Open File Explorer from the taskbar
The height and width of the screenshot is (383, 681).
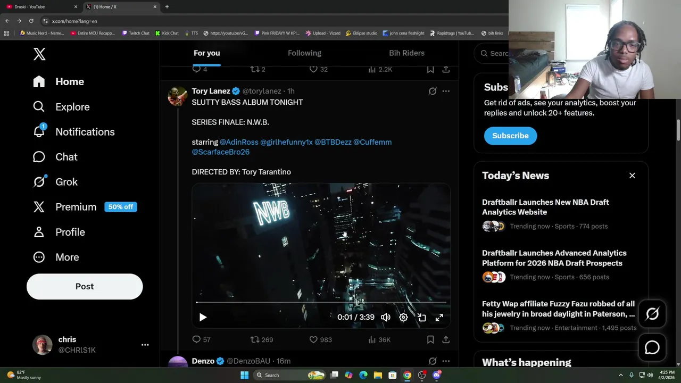click(378, 375)
